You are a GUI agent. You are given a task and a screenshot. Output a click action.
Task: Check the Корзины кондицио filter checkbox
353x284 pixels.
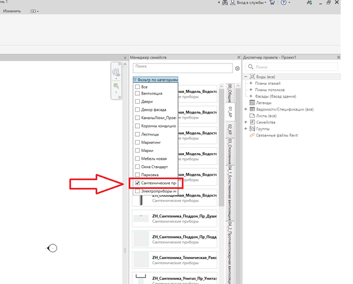137,126
